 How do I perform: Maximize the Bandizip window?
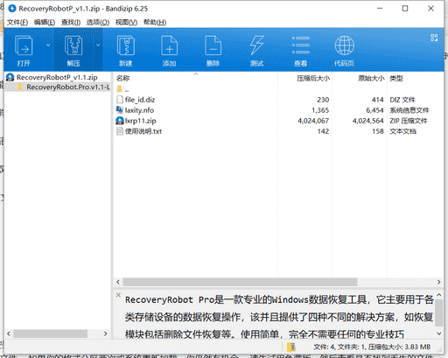[405, 9]
